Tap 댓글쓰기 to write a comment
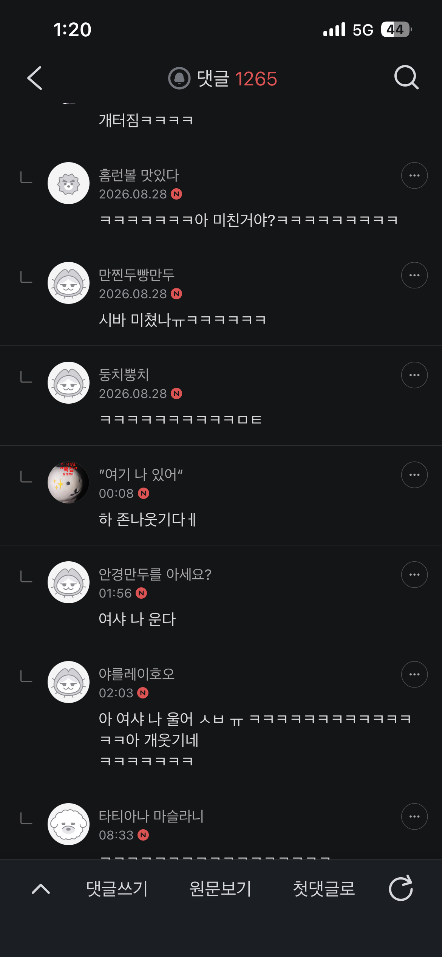Image resolution: width=442 pixels, height=957 pixels. click(x=117, y=889)
